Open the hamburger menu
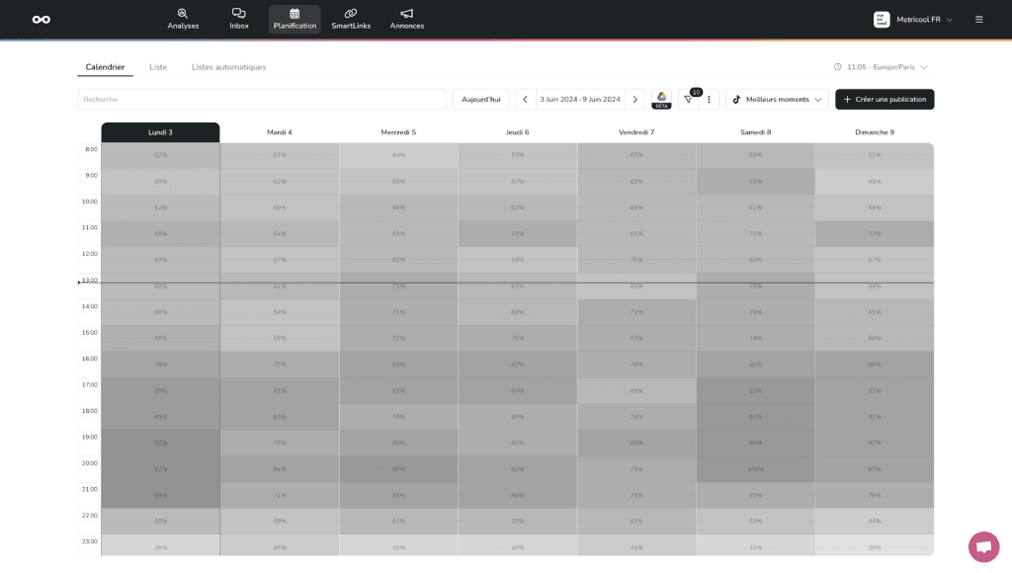 tap(978, 19)
